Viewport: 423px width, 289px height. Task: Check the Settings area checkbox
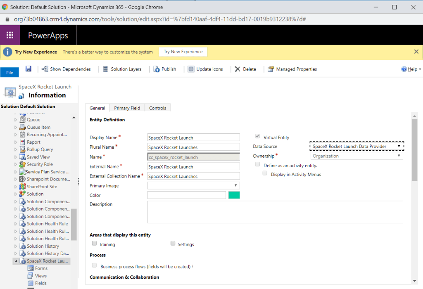(173, 244)
